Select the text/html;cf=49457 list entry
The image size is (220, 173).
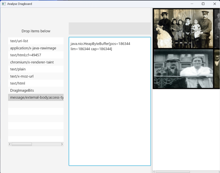(36, 55)
